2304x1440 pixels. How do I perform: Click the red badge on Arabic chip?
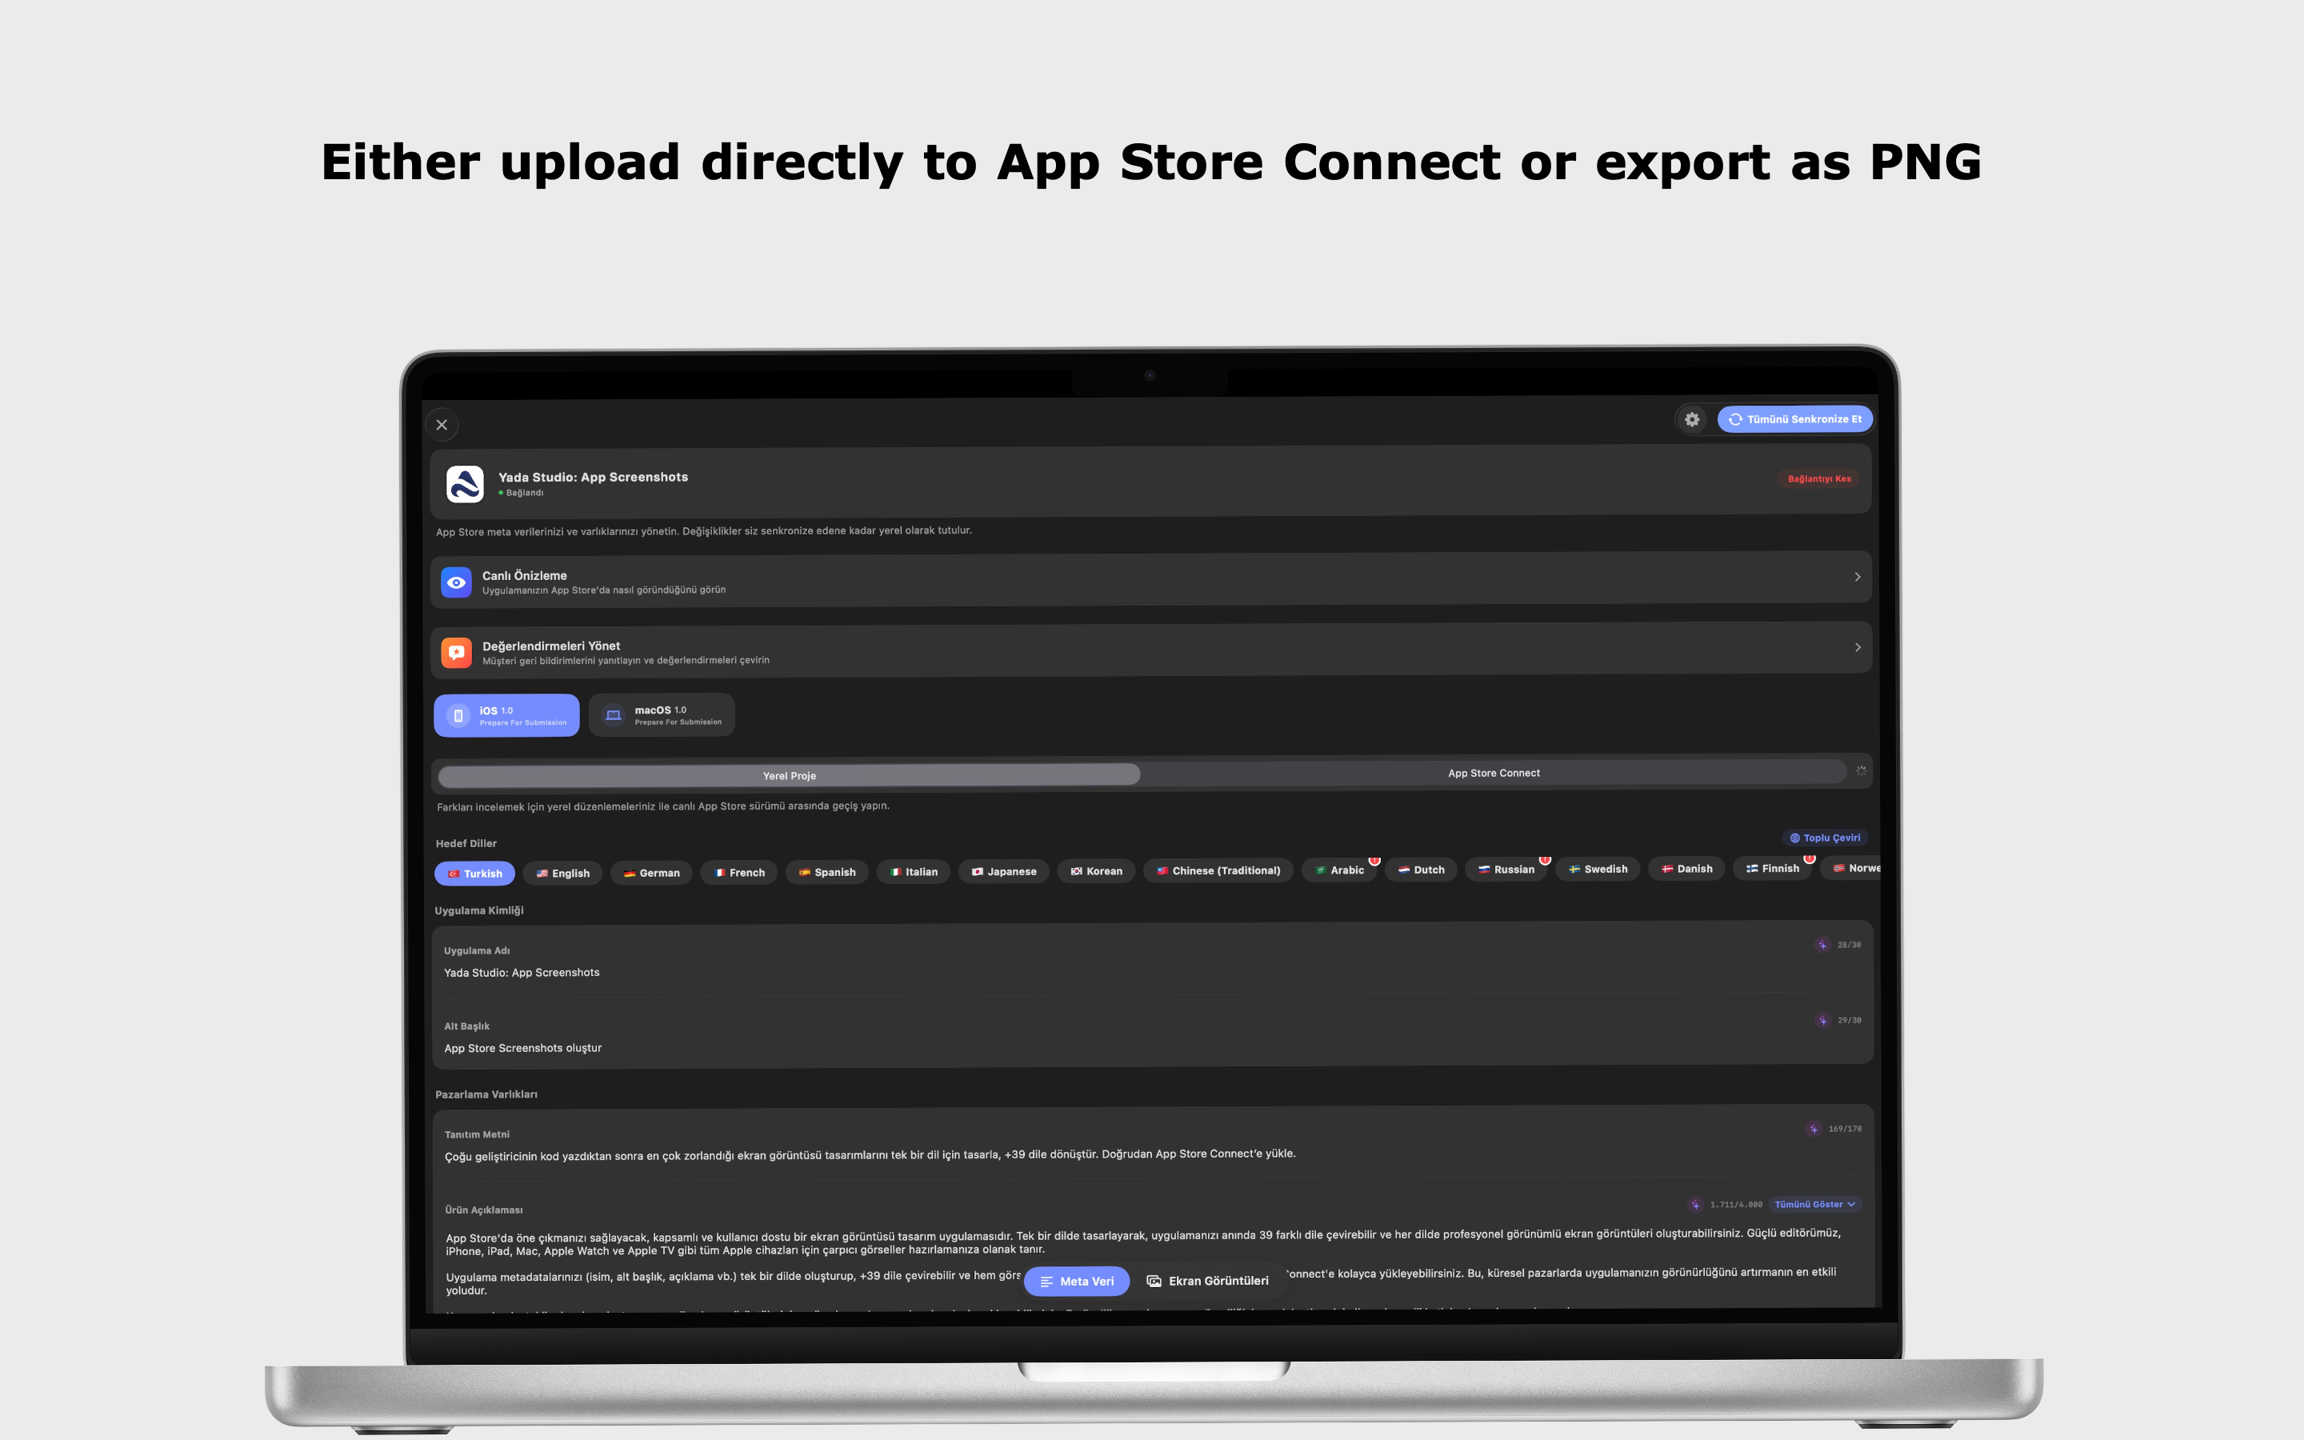(x=1374, y=860)
